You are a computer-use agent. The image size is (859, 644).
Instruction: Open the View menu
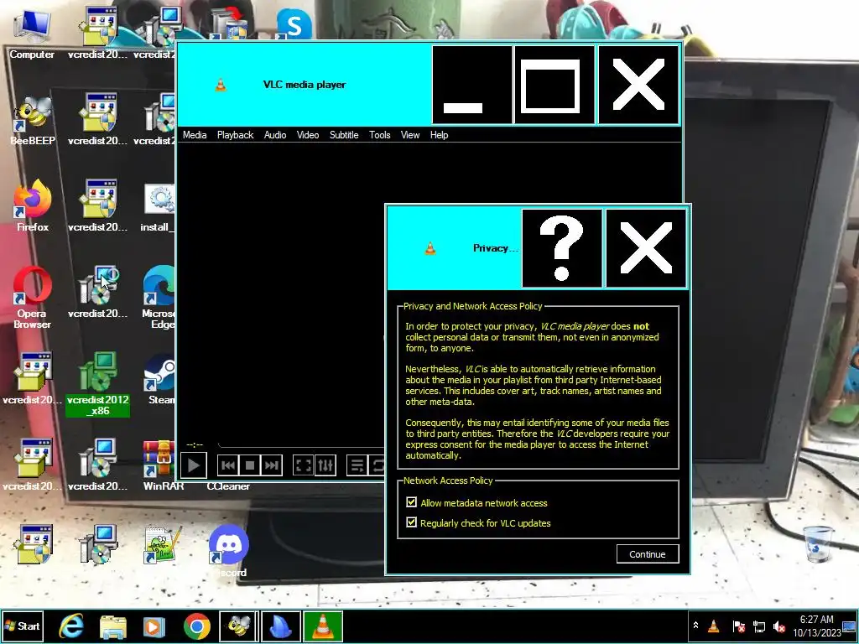(x=410, y=135)
